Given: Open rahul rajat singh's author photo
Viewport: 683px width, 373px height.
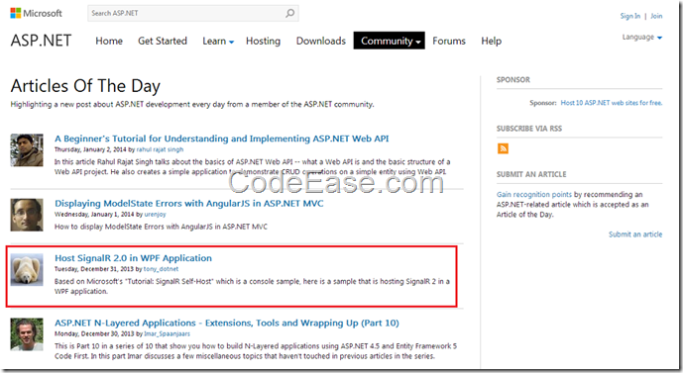Looking at the screenshot, I should click(x=27, y=150).
